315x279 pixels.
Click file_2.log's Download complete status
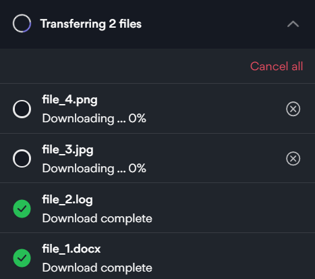pyautogui.click(x=97, y=218)
